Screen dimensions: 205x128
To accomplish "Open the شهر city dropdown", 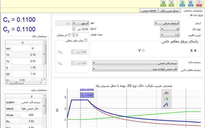I will point(81,23).
